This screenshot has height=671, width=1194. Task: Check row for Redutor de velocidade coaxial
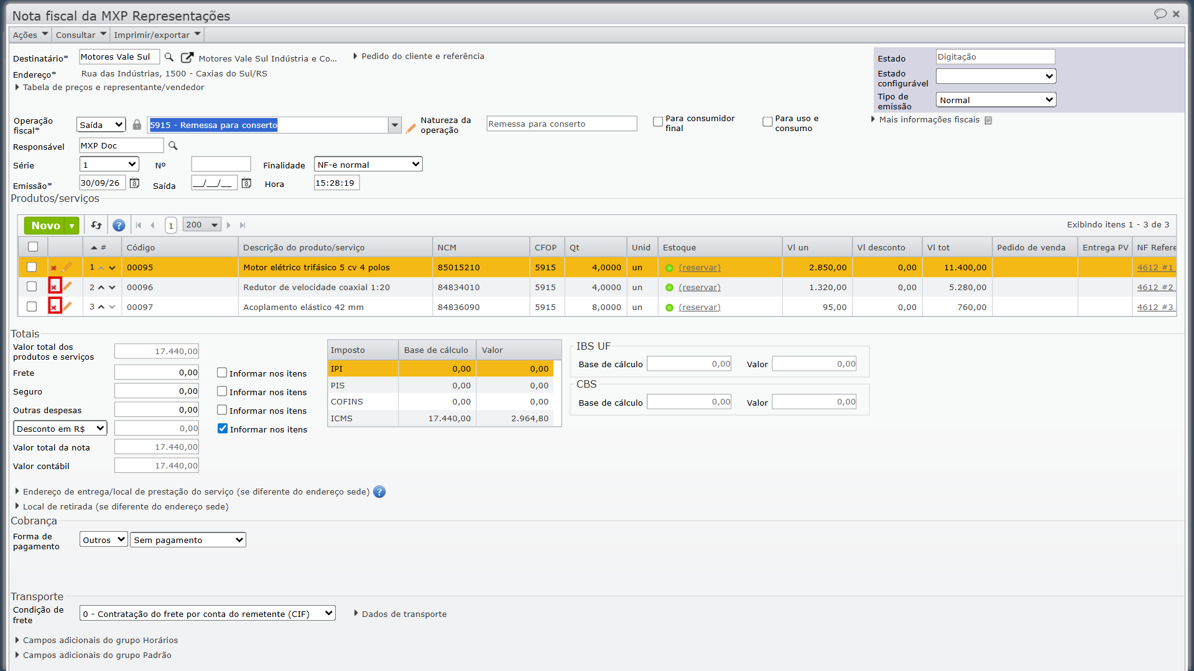pos(32,286)
